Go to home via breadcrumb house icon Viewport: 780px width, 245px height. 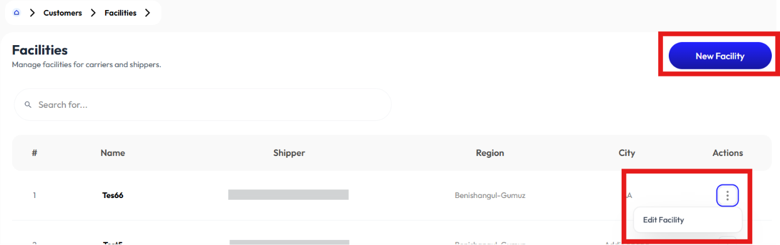16,13
